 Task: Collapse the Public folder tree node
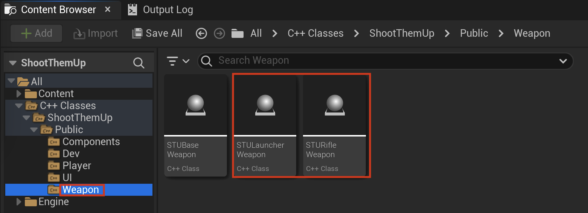click(x=34, y=130)
